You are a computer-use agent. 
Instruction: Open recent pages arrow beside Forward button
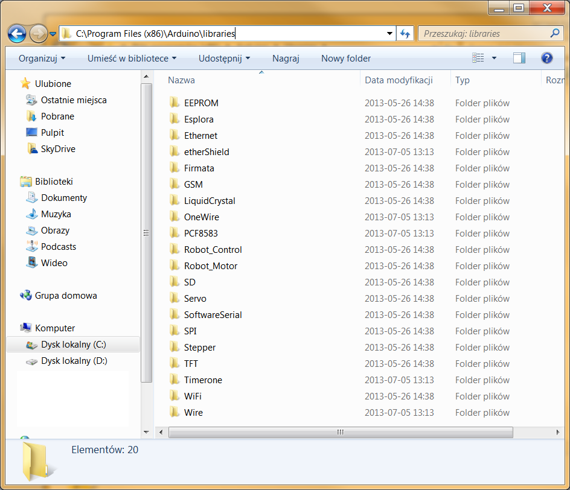[53, 34]
